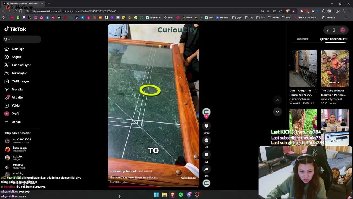
Task: Open profile avatar menu at top right
Action: click(x=343, y=30)
